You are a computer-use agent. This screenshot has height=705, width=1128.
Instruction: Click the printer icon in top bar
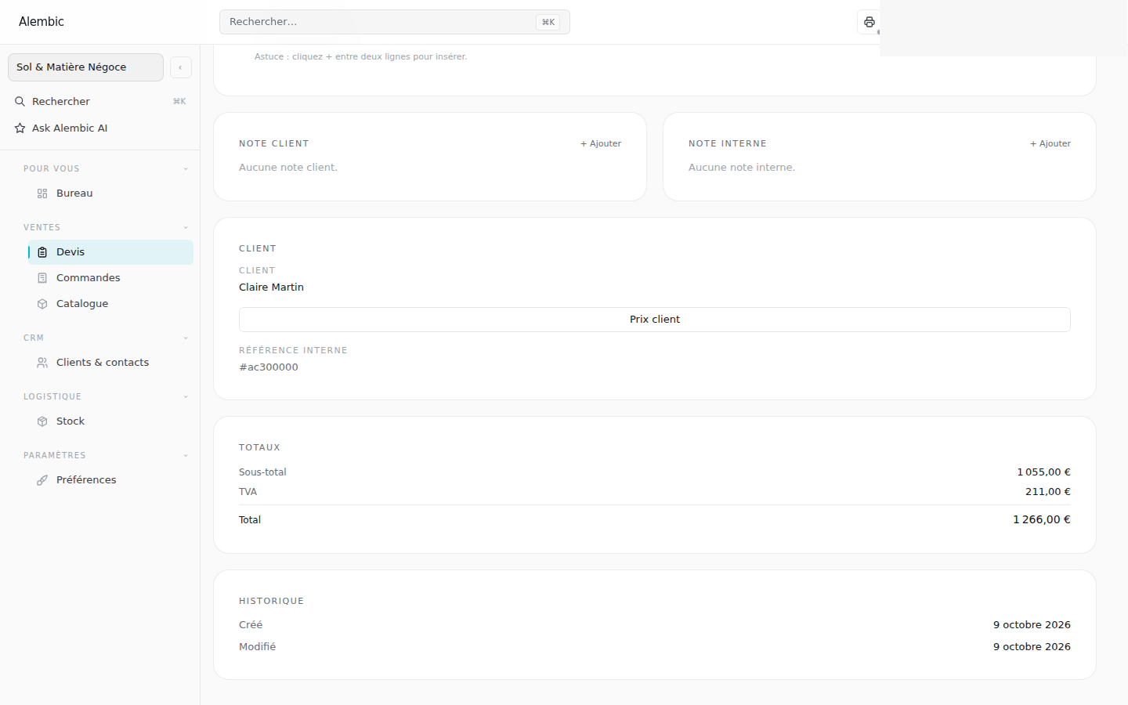tap(869, 22)
